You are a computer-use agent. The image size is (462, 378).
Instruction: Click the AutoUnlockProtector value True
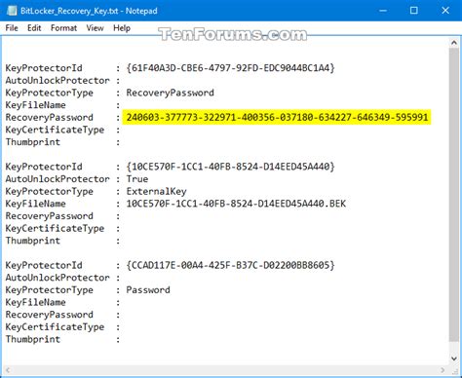[x=137, y=179]
